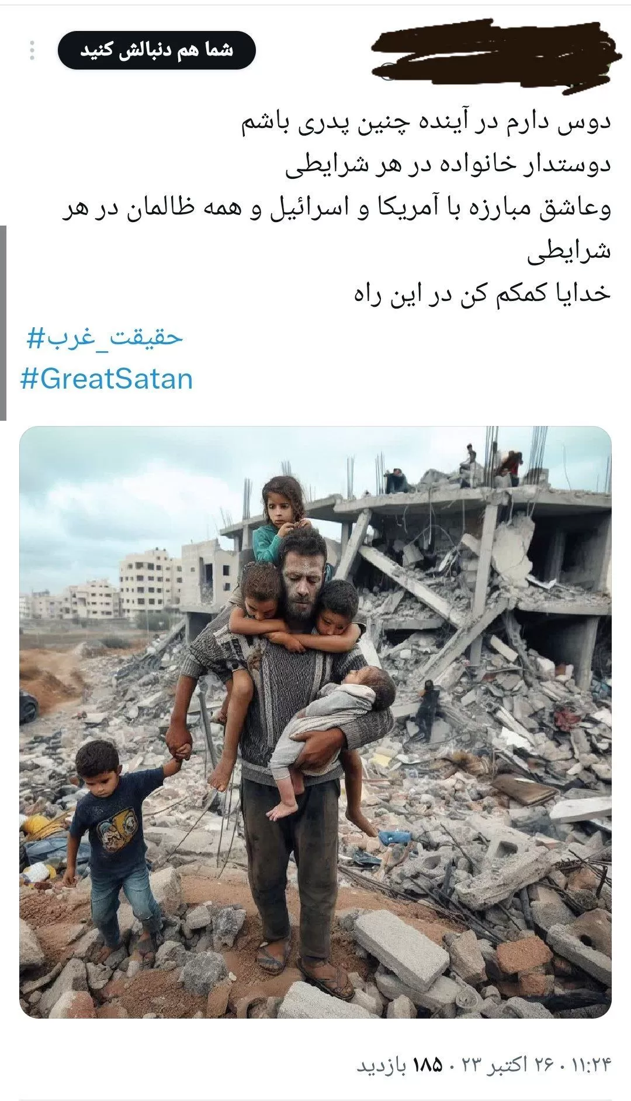Tap the 'شما هم دنبالش کنید' follow button

[x=157, y=50]
